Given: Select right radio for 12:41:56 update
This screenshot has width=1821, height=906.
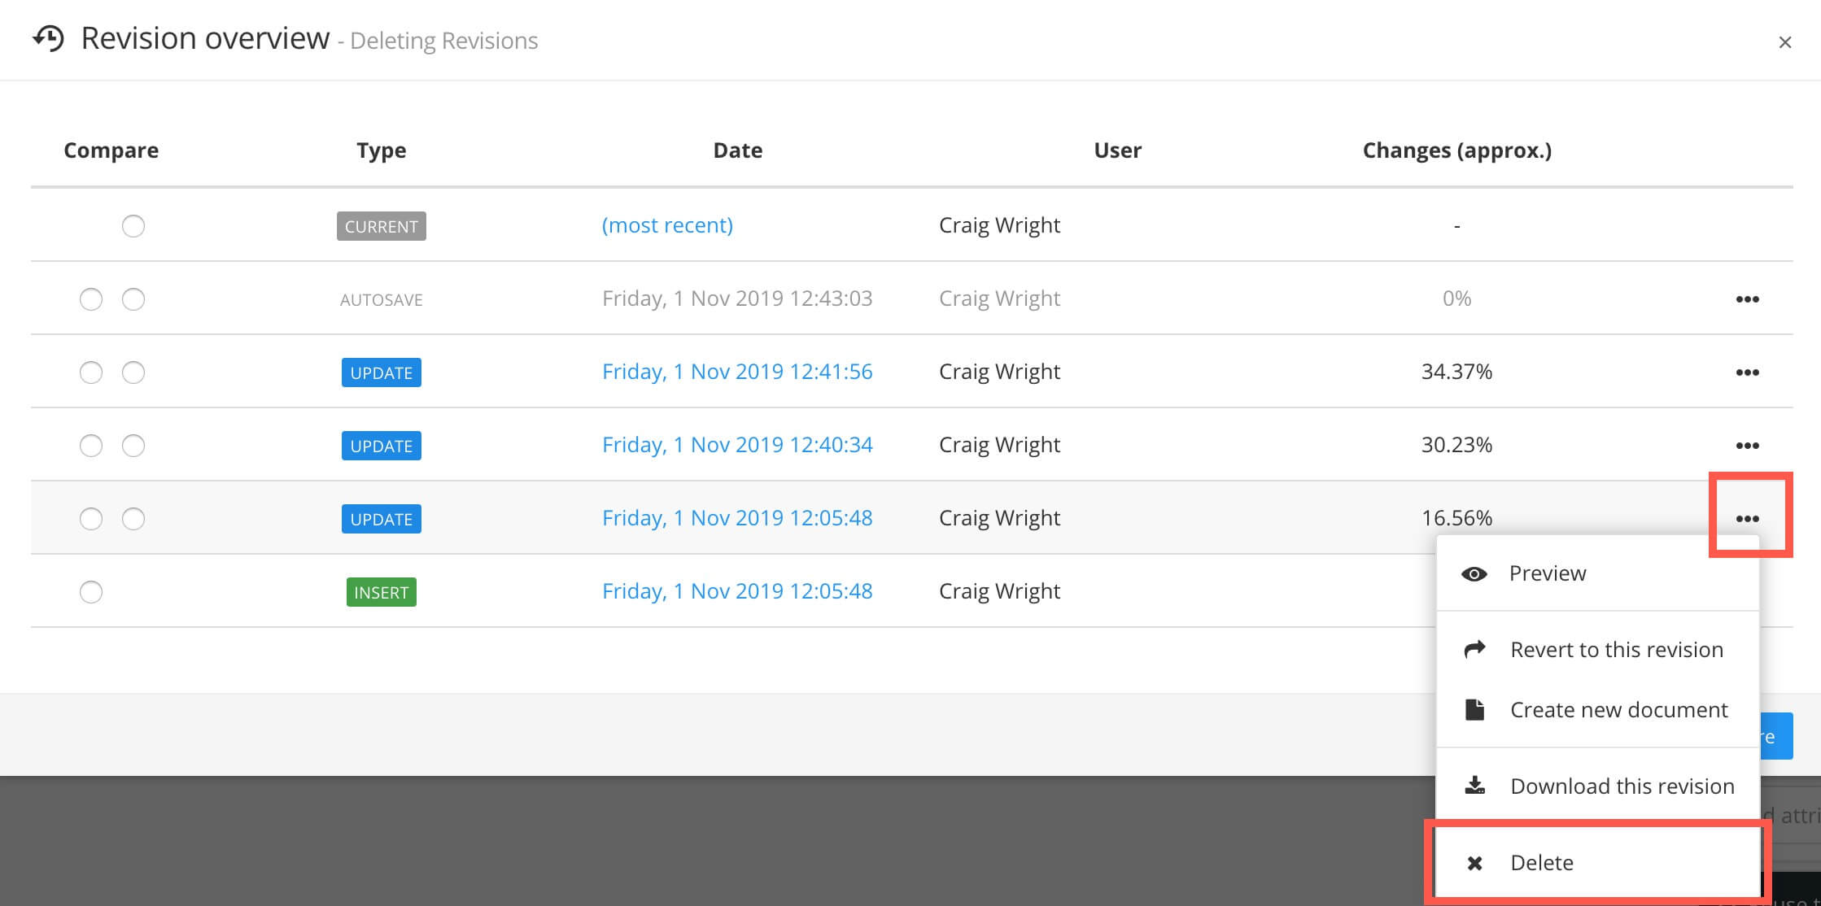Looking at the screenshot, I should (133, 372).
